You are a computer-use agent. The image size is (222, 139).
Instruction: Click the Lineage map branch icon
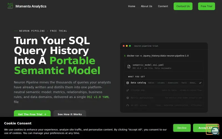click(x=128, y=90)
